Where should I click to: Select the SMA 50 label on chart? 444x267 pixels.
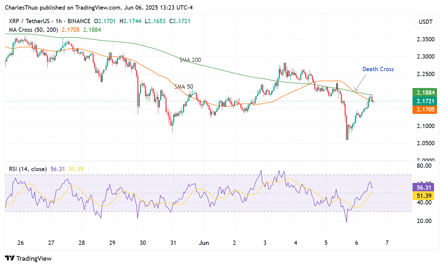[x=184, y=87]
